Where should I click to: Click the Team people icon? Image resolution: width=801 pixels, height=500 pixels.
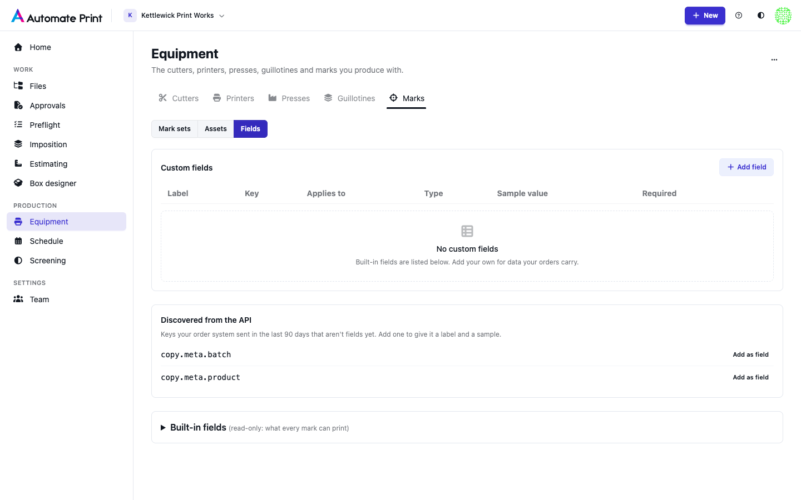point(18,299)
